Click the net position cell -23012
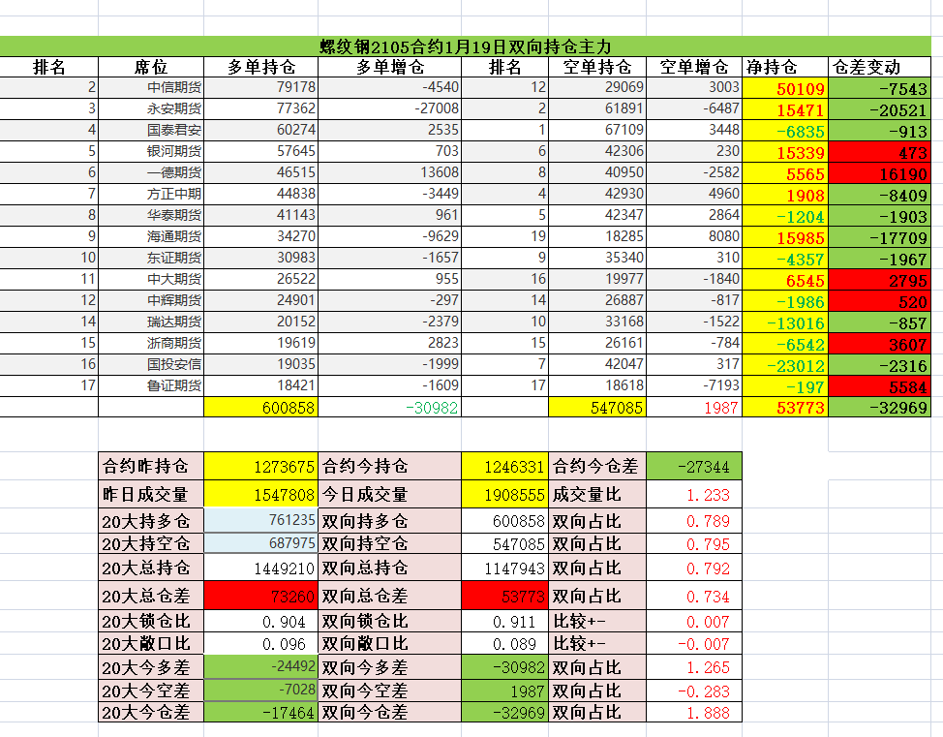The width and height of the screenshot is (943, 737). tap(785, 365)
